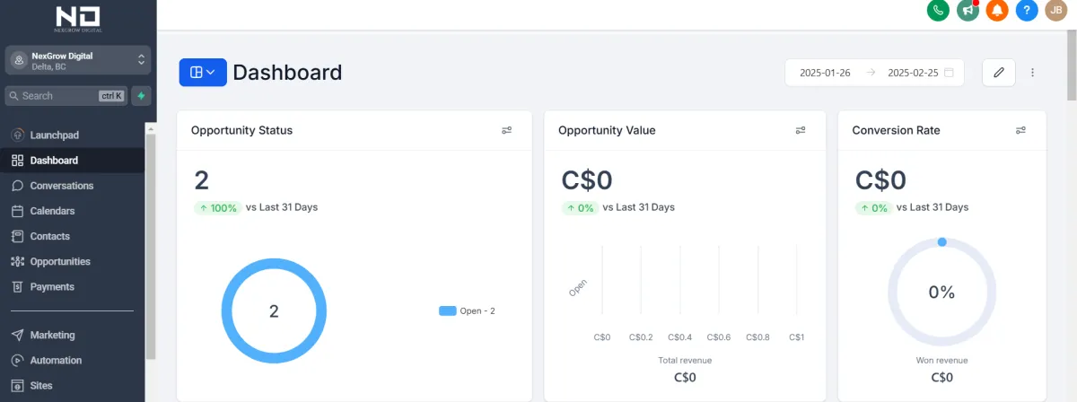This screenshot has height=402, width=1077.
Task: Select Launchpad in the sidebar
Action: [54, 135]
